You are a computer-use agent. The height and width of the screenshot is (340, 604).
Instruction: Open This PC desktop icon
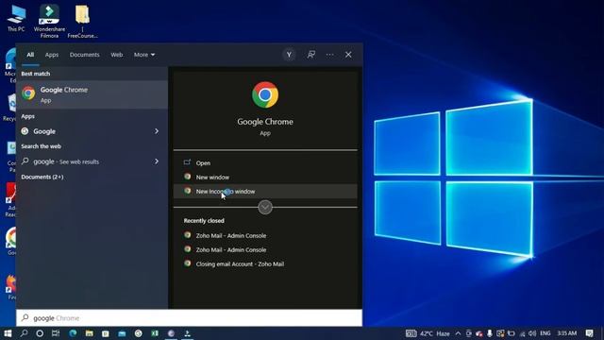click(x=16, y=19)
